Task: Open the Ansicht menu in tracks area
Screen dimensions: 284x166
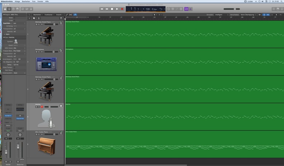Action: [60, 15]
